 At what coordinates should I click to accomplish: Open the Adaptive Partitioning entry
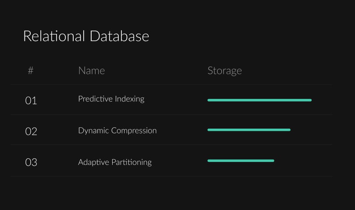(x=115, y=162)
